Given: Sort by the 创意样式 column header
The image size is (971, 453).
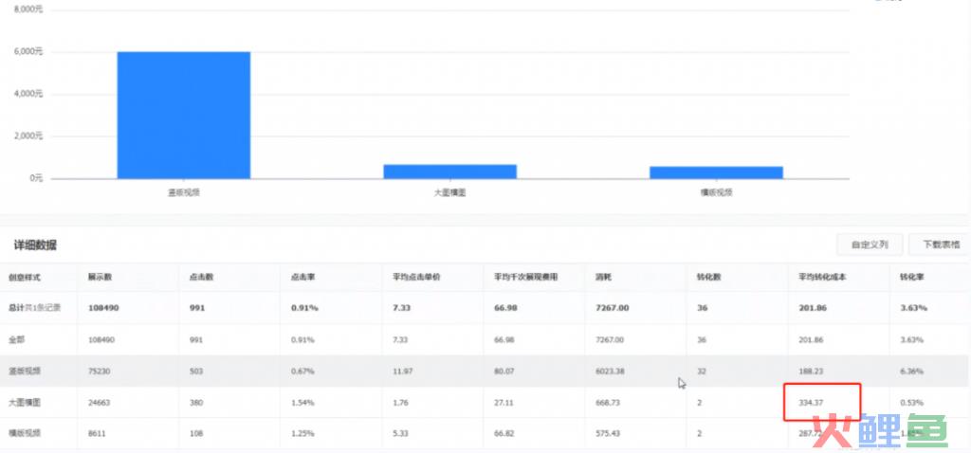Looking at the screenshot, I should point(24,278).
